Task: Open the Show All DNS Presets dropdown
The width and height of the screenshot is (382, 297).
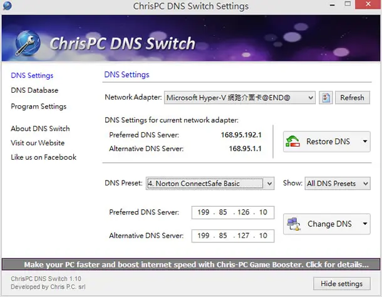Action: (338, 184)
